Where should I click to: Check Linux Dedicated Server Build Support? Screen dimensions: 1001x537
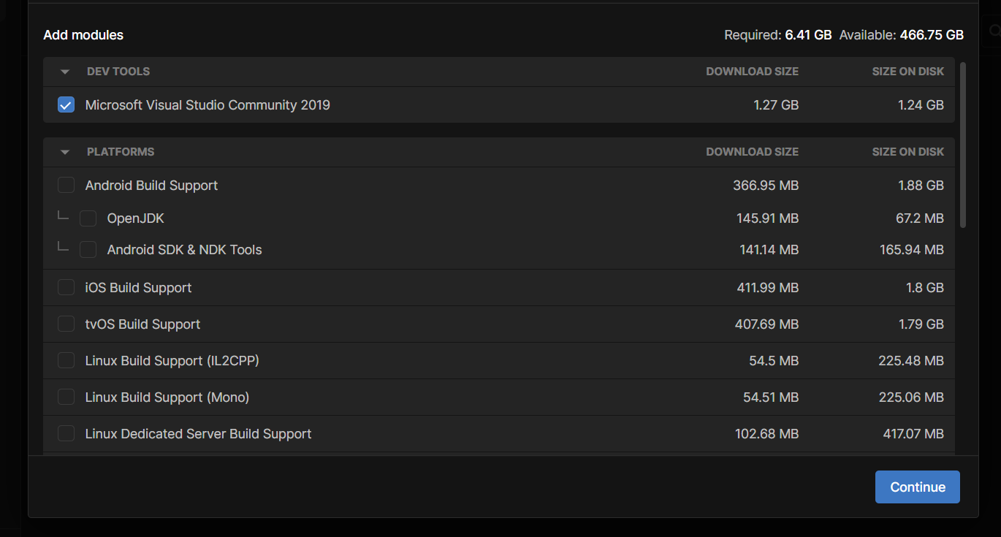66,434
